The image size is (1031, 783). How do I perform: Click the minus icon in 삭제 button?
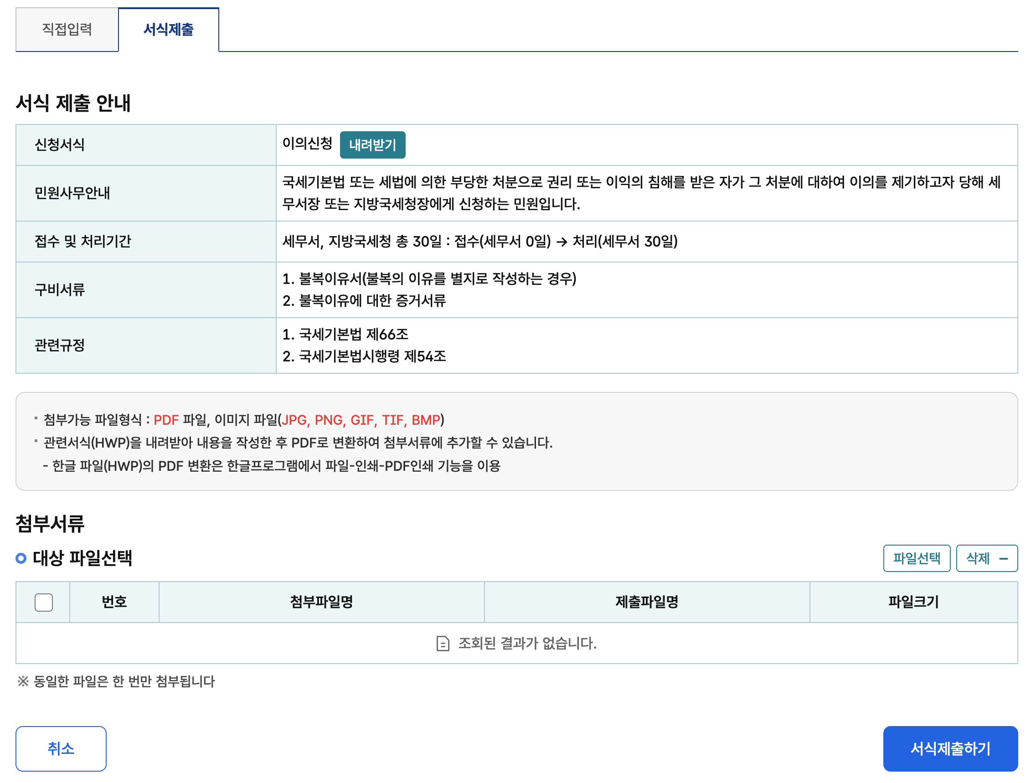click(1004, 558)
